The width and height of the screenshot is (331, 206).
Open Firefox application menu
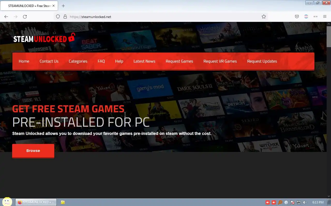point(325,17)
